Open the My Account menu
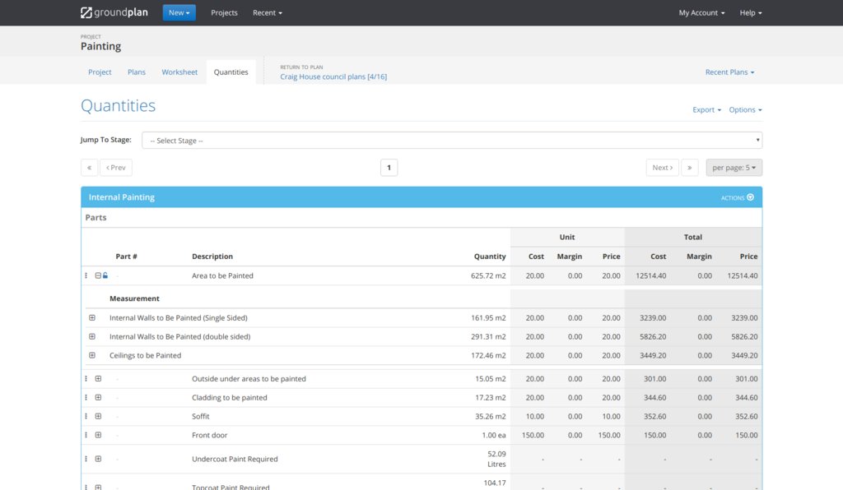843x490 pixels. click(701, 13)
